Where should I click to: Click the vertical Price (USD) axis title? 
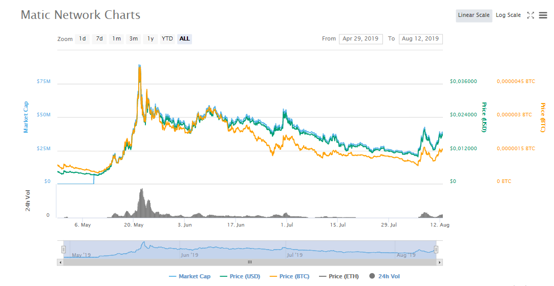[x=484, y=117]
